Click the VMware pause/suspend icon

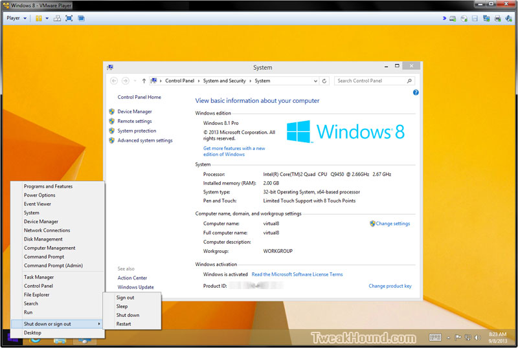(x=39, y=19)
